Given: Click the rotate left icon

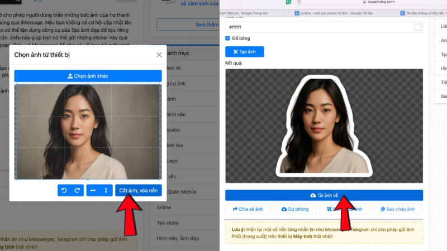Looking at the screenshot, I should pyautogui.click(x=64, y=190).
